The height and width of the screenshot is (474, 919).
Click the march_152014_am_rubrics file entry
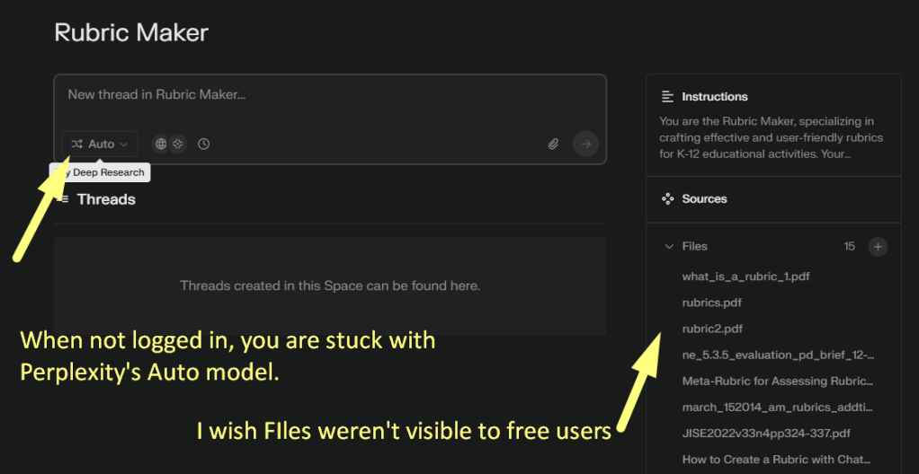(x=778, y=407)
